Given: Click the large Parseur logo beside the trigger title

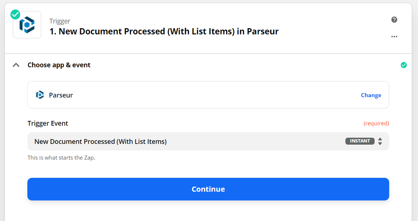Looking at the screenshot, I should coord(27,25).
